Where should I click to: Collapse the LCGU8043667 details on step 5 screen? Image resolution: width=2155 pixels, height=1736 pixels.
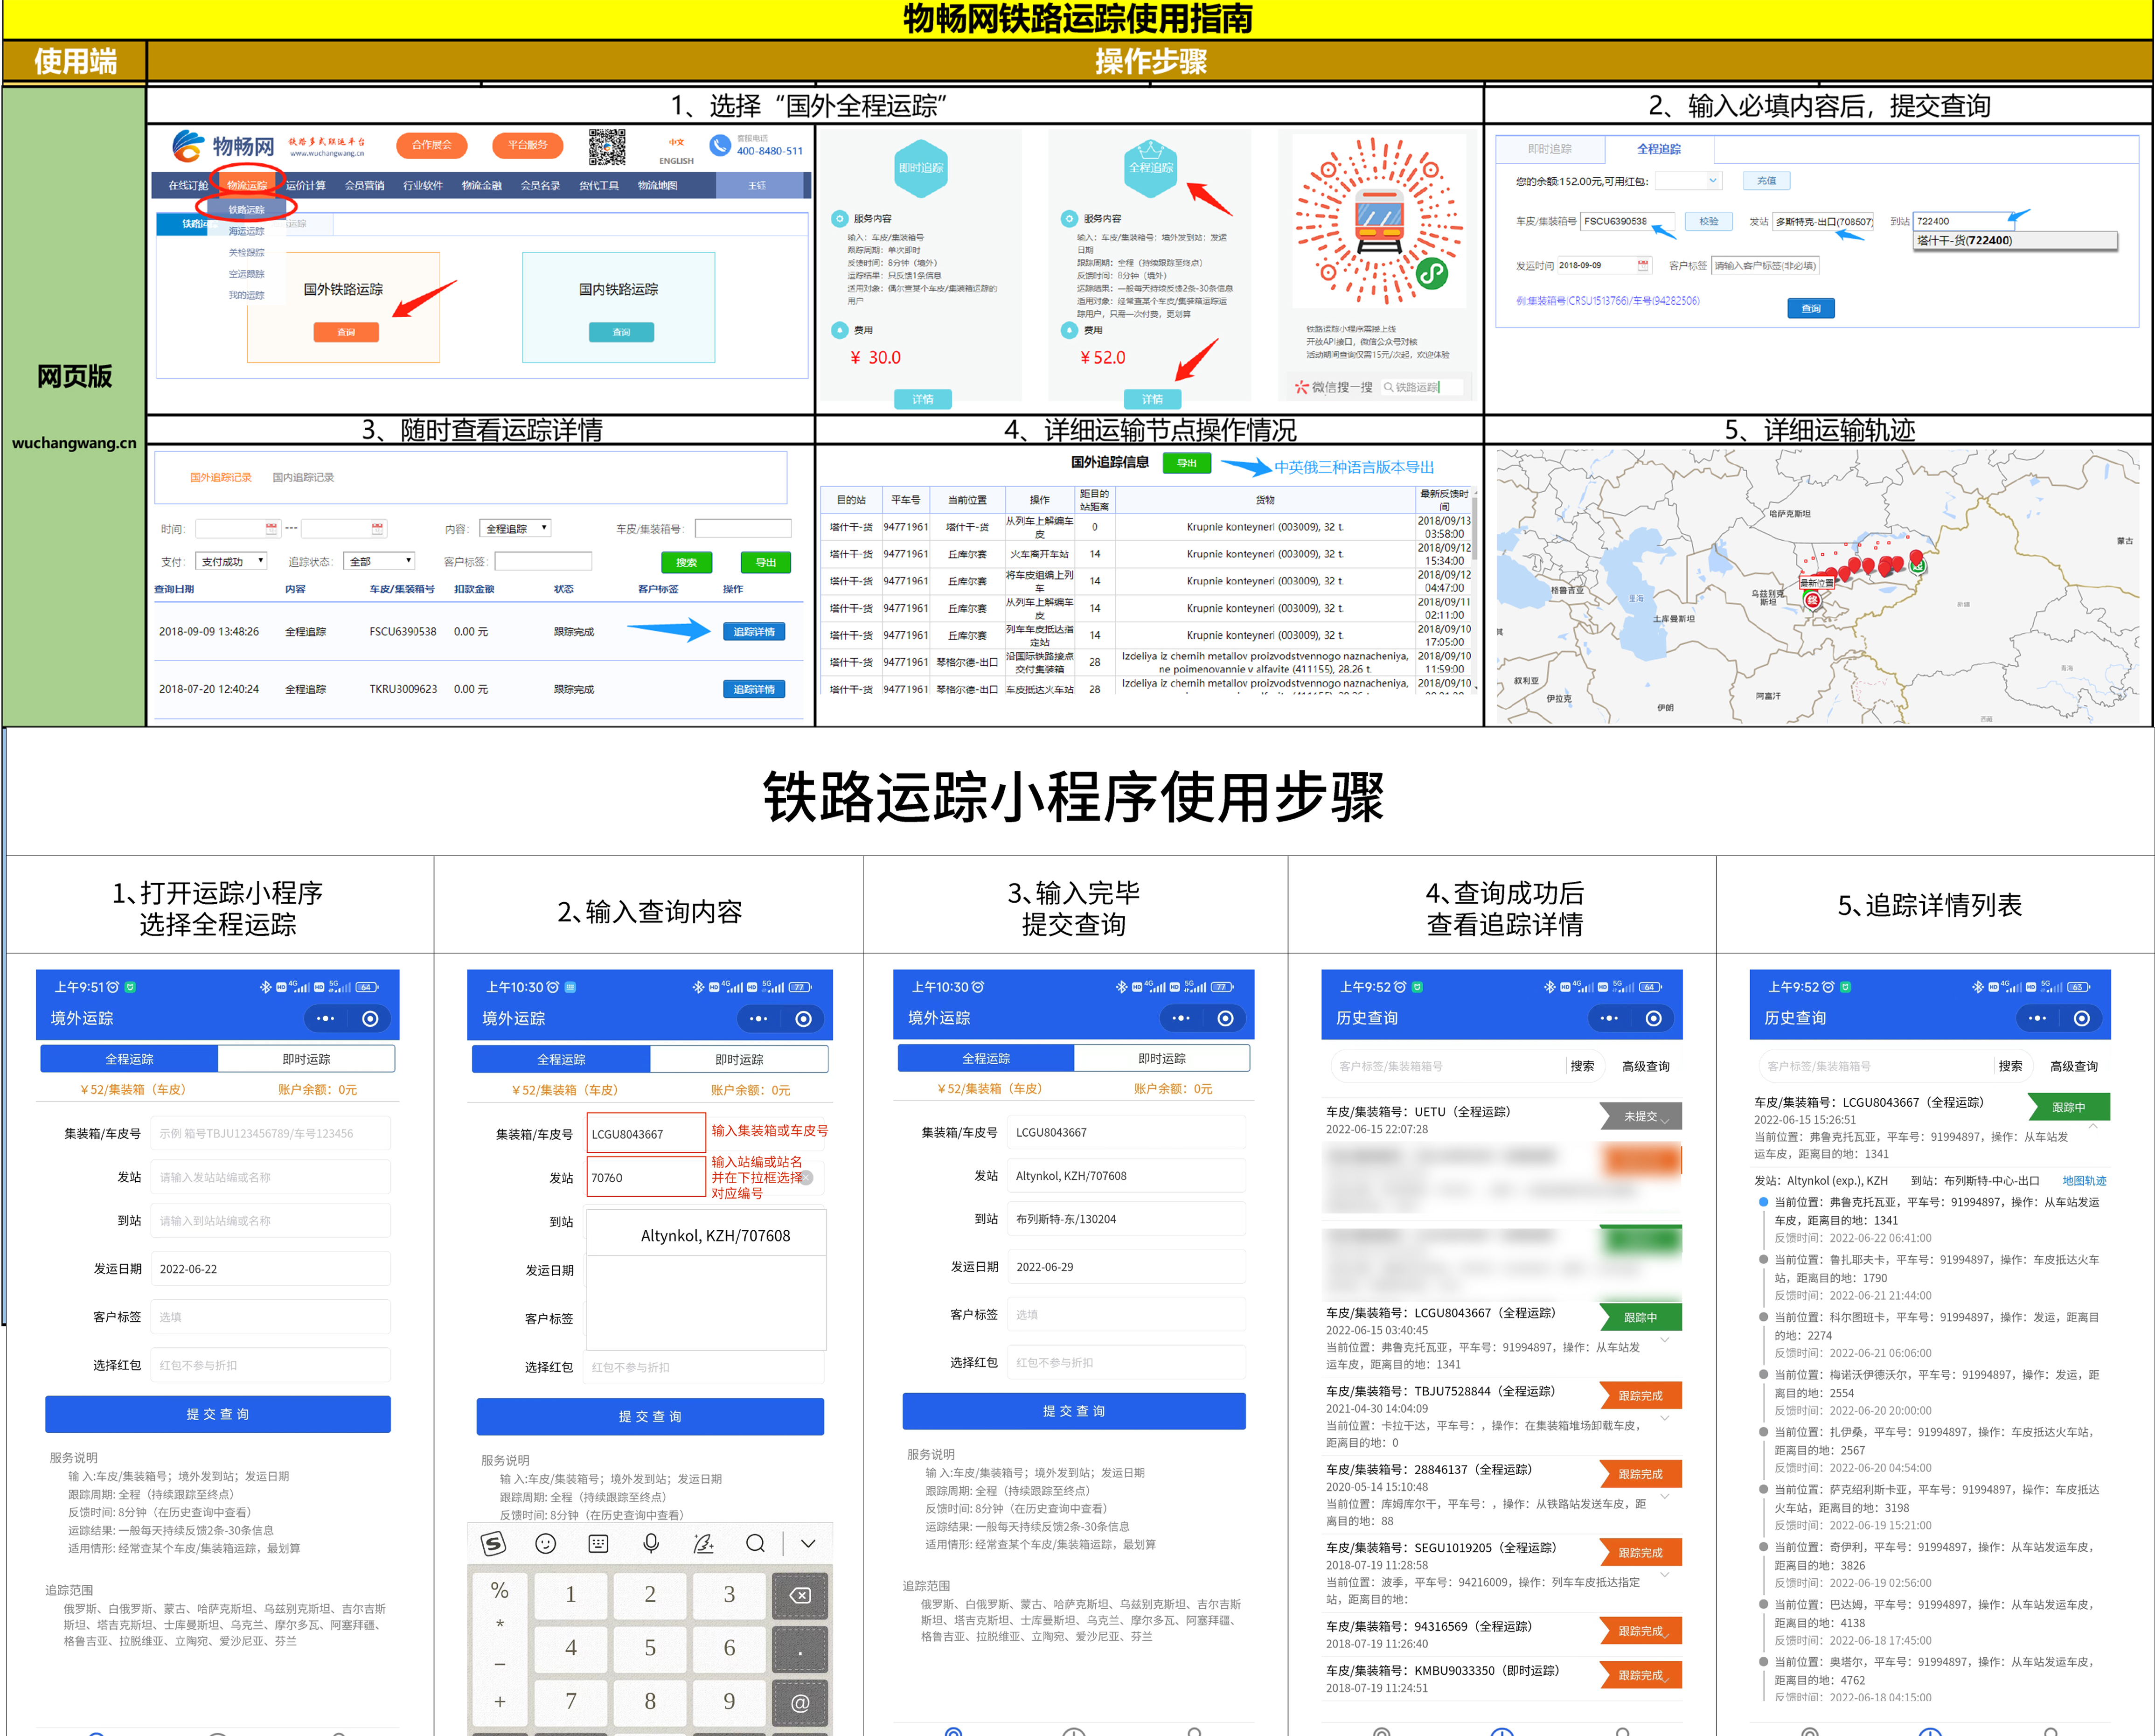point(2093,1127)
